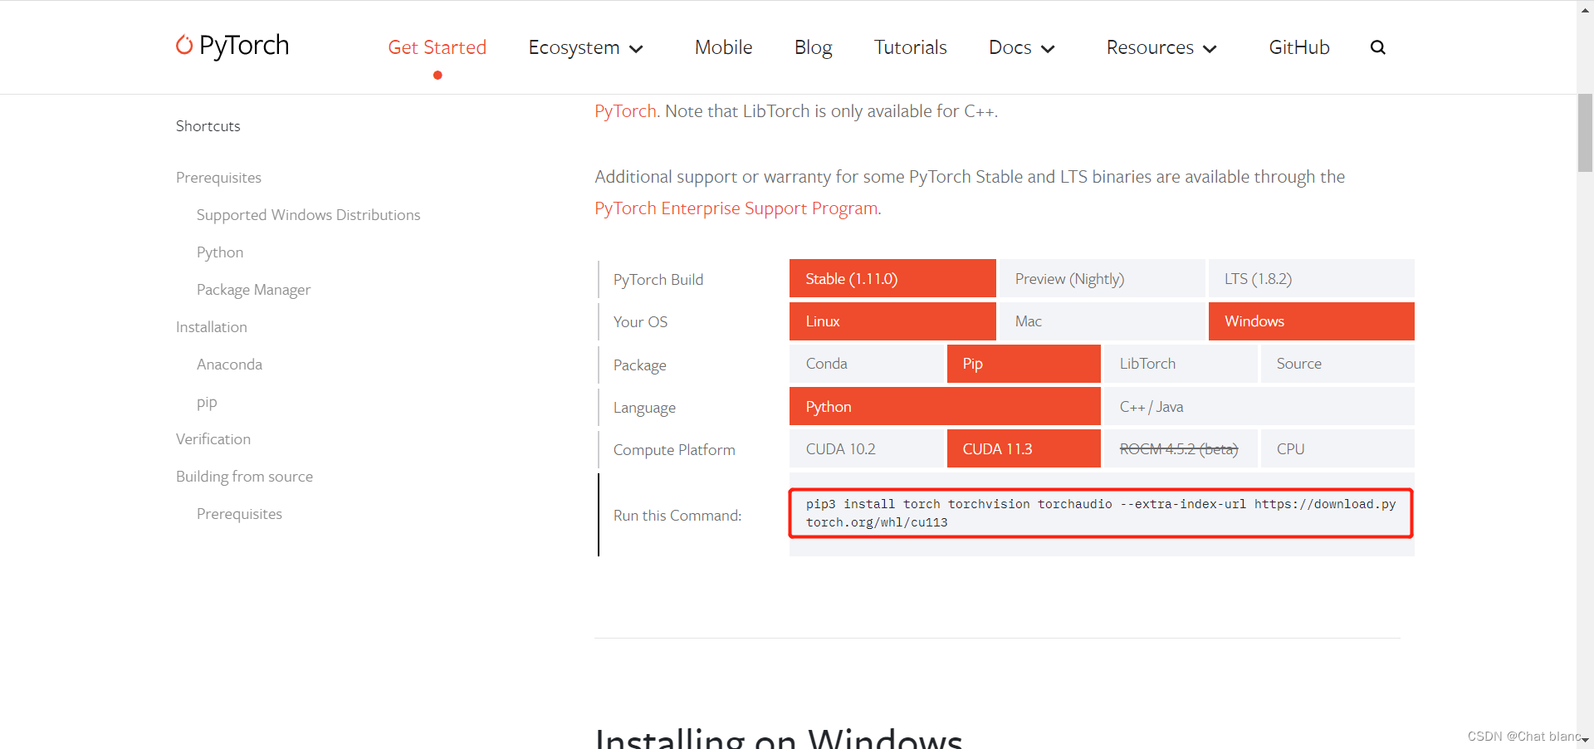
Task: Choose CUDA 10.2 compute platform
Action: 867,448
